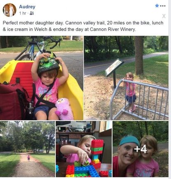171x179 pixels.
Task: Dismiss the post with the X
Action: point(164,16)
